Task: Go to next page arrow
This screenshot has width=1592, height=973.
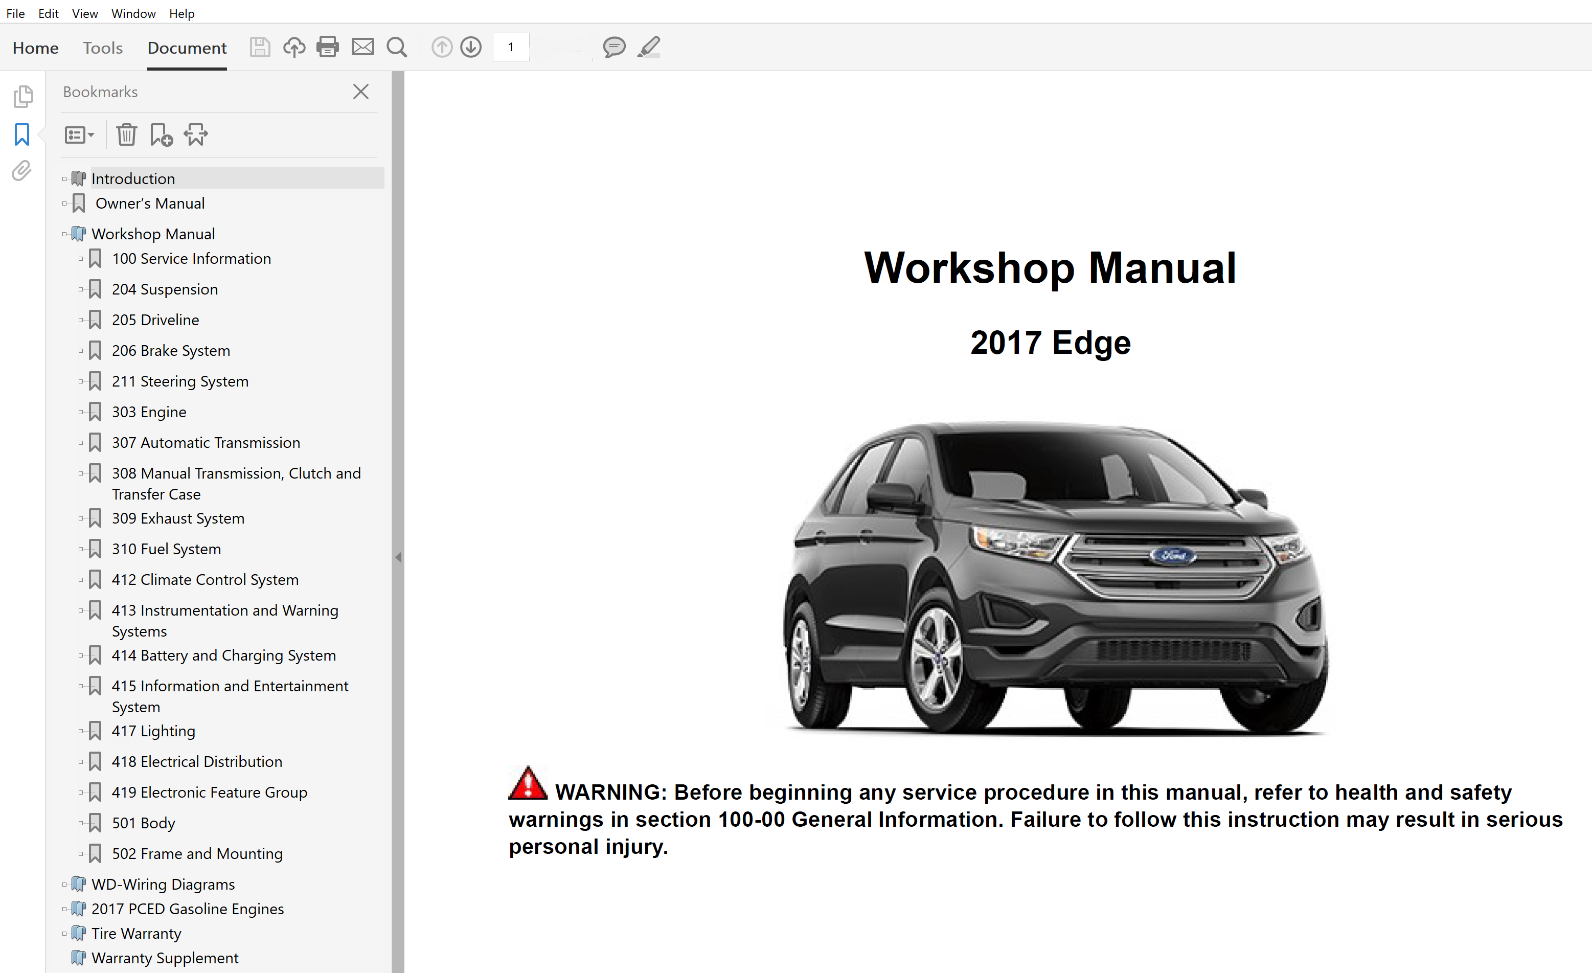Action: coord(471,47)
